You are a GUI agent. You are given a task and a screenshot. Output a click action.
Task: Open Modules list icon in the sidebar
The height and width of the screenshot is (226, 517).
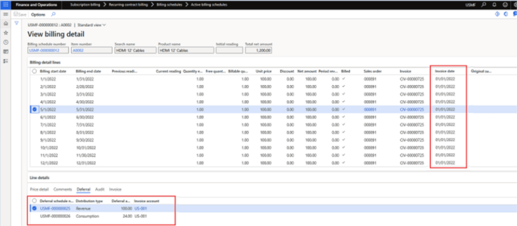click(x=6, y=61)
